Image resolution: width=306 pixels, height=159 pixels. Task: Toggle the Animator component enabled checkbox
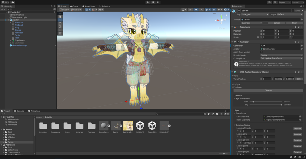238,42
